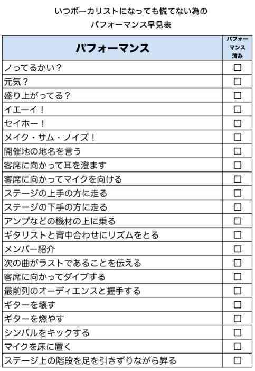Mark マイクを床に置く as done
Screen dimensions: 255x371
[x=237, y=347]
